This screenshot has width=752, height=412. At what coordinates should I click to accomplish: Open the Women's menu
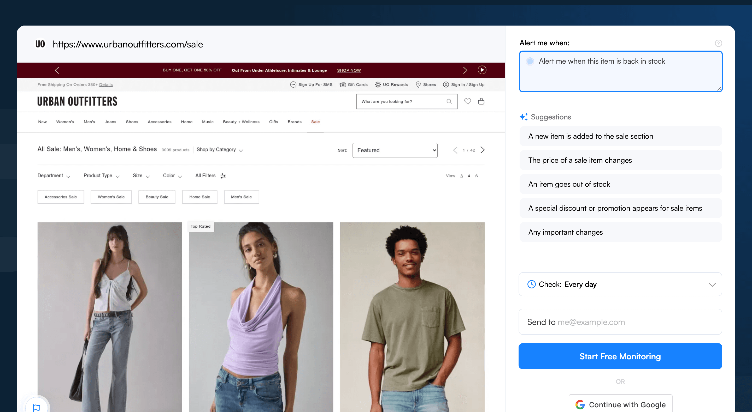tap(65, 122)
